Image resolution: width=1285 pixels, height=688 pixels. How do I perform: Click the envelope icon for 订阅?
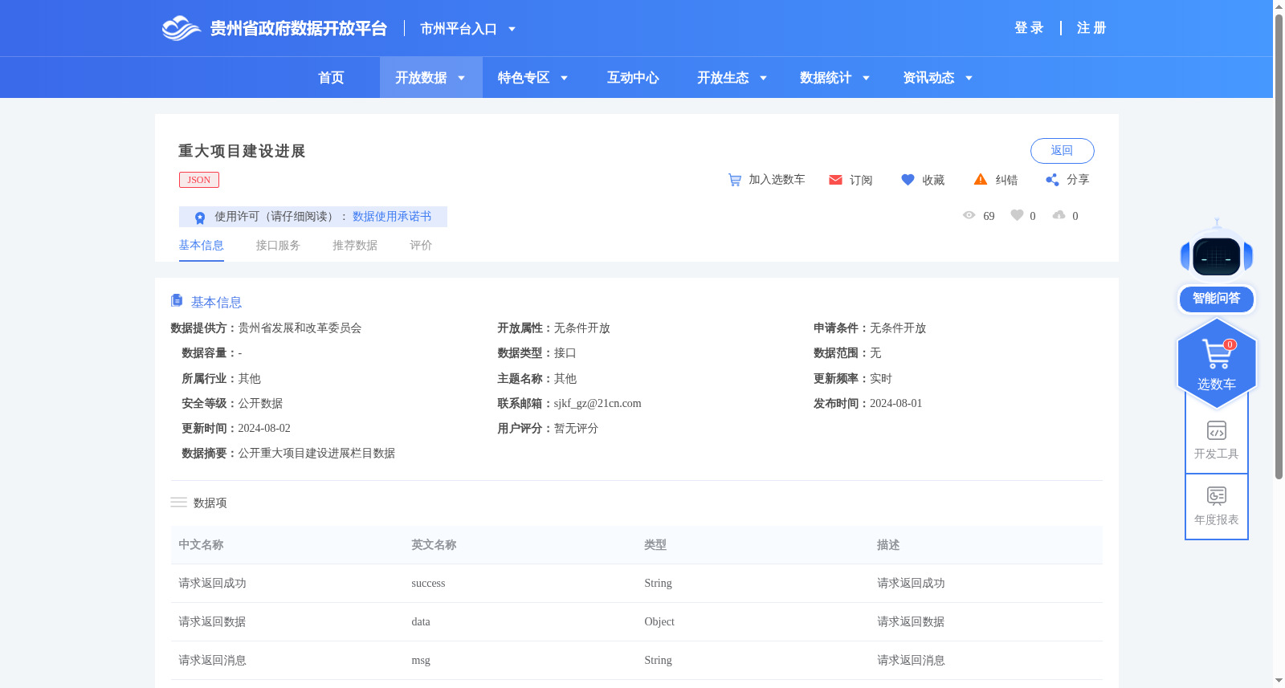click(x=835, y=180)
